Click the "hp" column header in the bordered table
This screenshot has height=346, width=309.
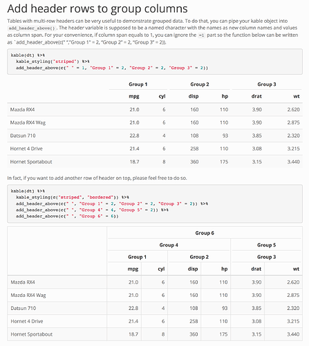pos(225,269)
